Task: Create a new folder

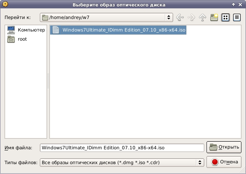Action: 214,17
